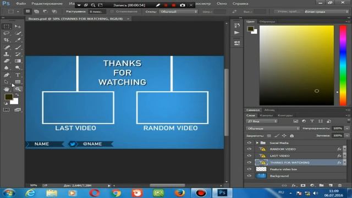Hide the Social Media group

click(249, 143)
